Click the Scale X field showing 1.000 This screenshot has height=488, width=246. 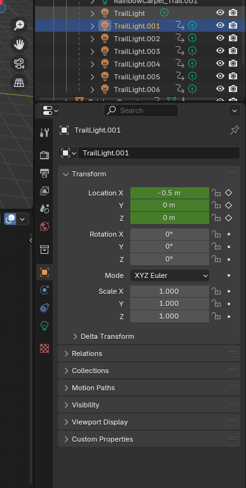[170, 291]
